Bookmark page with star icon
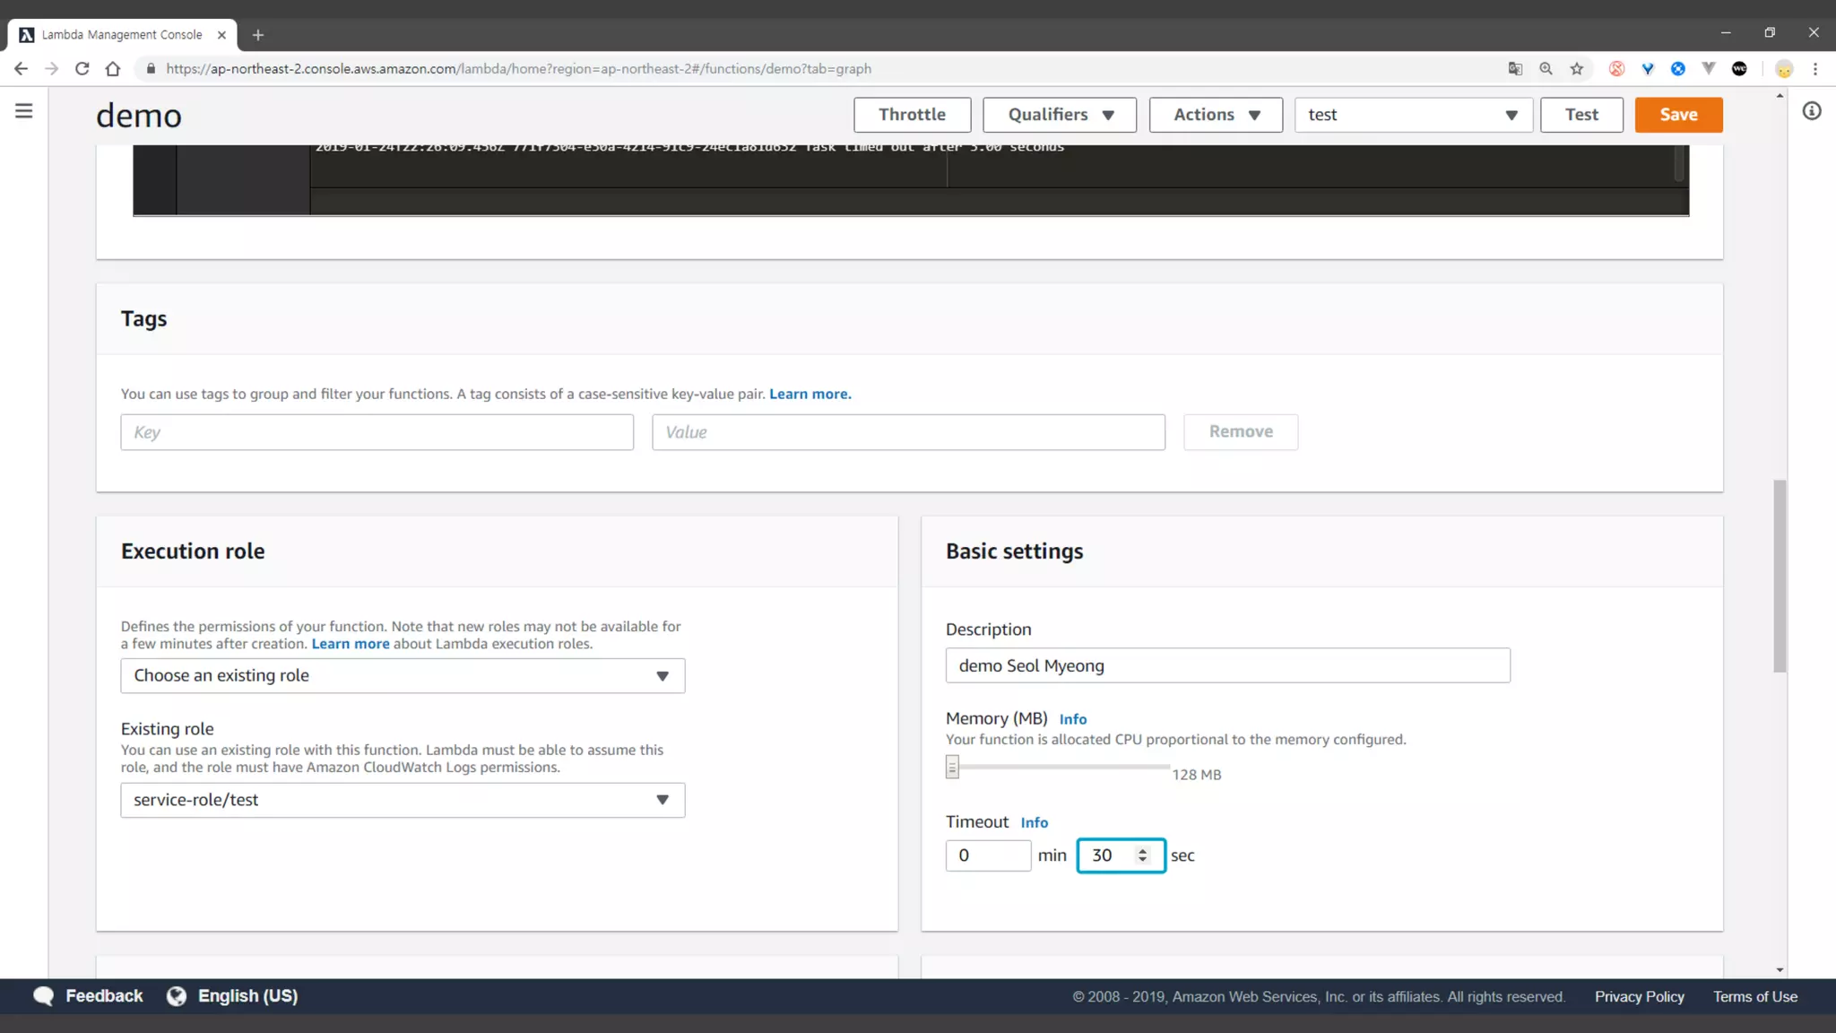 point(1577,69)
